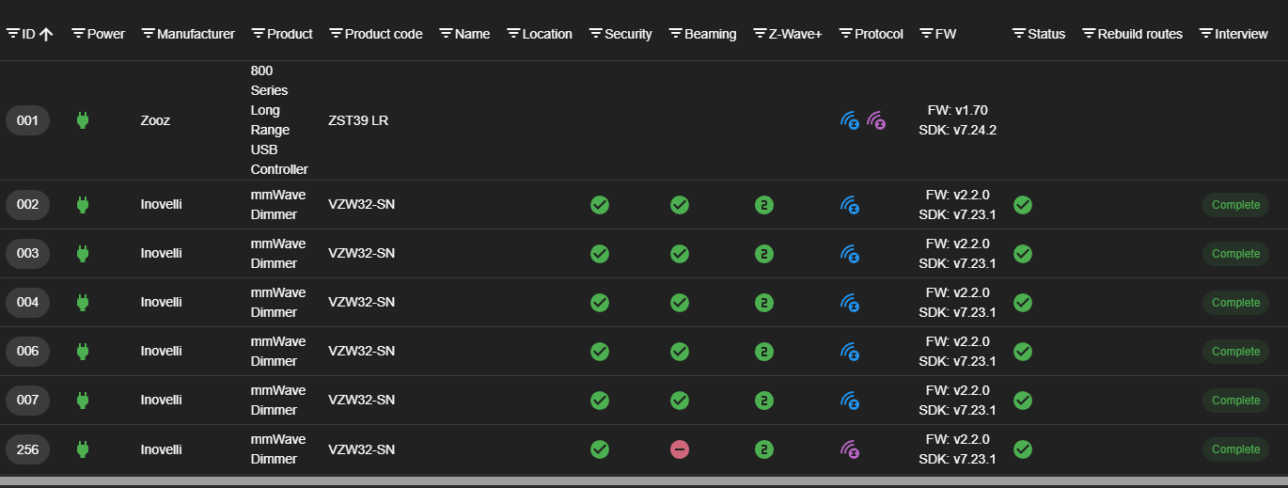Click the VZW32-SN code for node 002
Screen dimensions: 1288x488
[362, 205]
